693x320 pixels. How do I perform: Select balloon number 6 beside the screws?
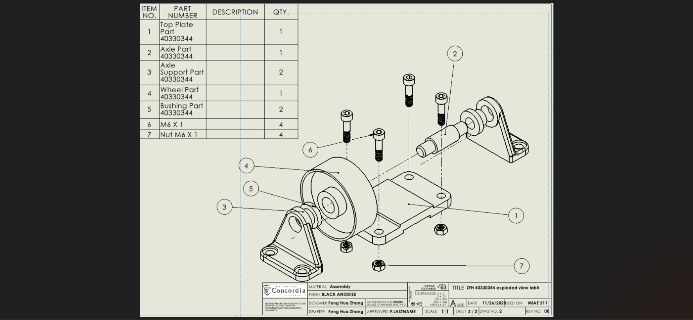click(x=310, y=150)
